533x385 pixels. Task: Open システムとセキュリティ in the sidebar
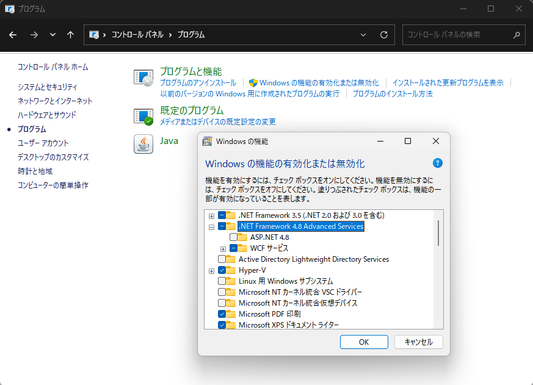tap(47, 87)
